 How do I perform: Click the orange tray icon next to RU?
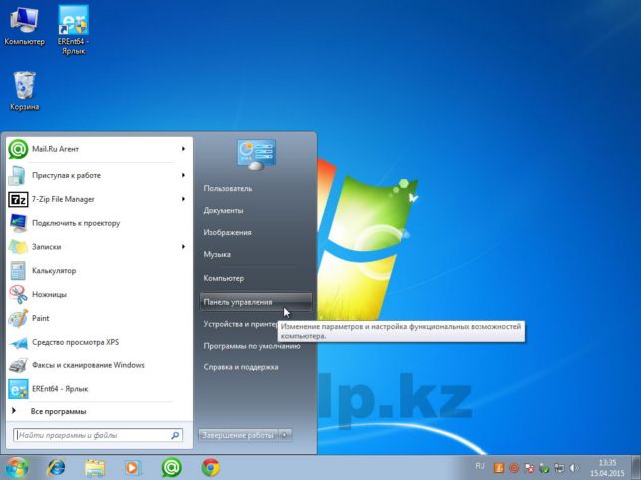(x=498, y=468)
